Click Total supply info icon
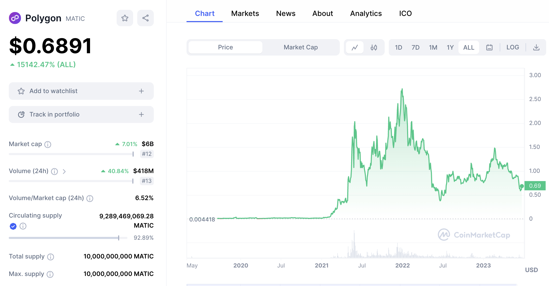 51,257
